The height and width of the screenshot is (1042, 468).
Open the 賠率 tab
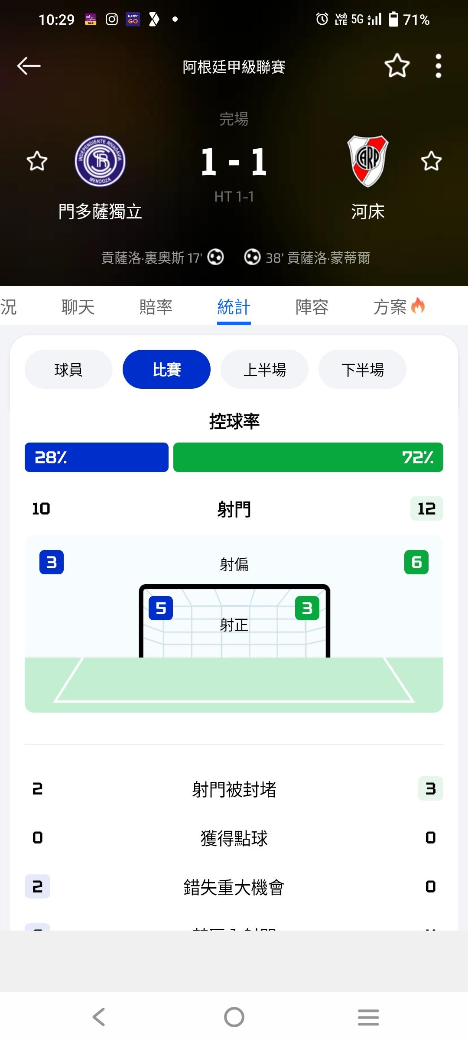(156, 307)
